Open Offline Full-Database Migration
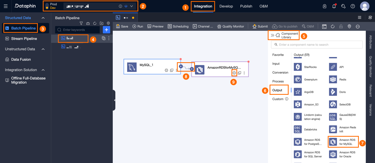The height and width of the screenshot is (163, 375). [x=28, y=80]
